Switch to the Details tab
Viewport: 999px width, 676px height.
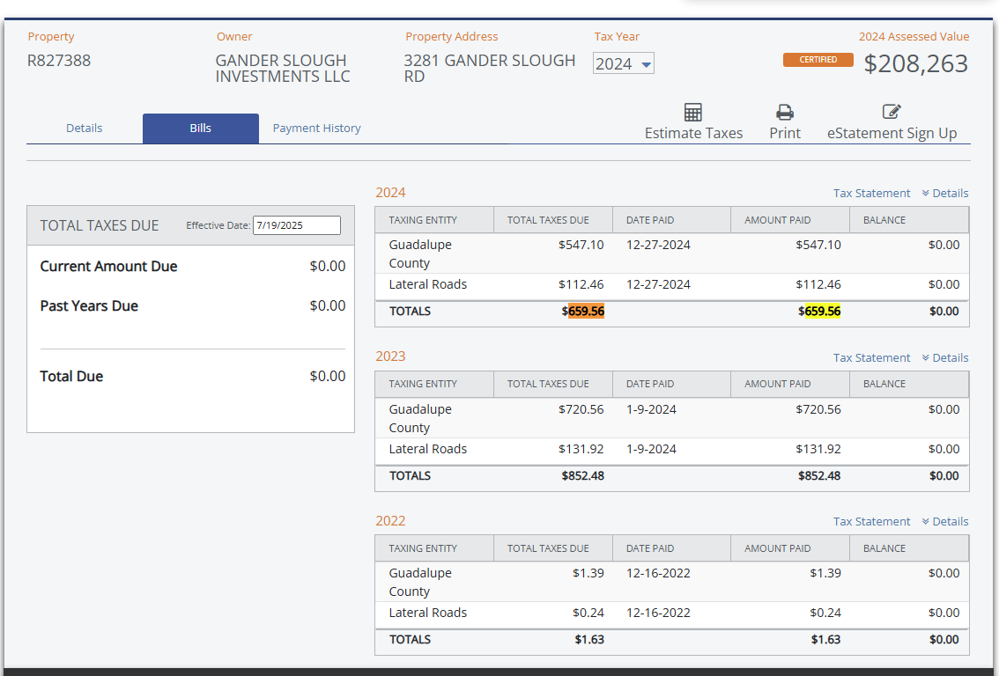[x=85, y=129]
